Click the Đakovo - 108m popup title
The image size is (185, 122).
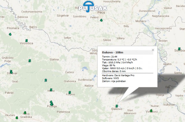[113, 52]
